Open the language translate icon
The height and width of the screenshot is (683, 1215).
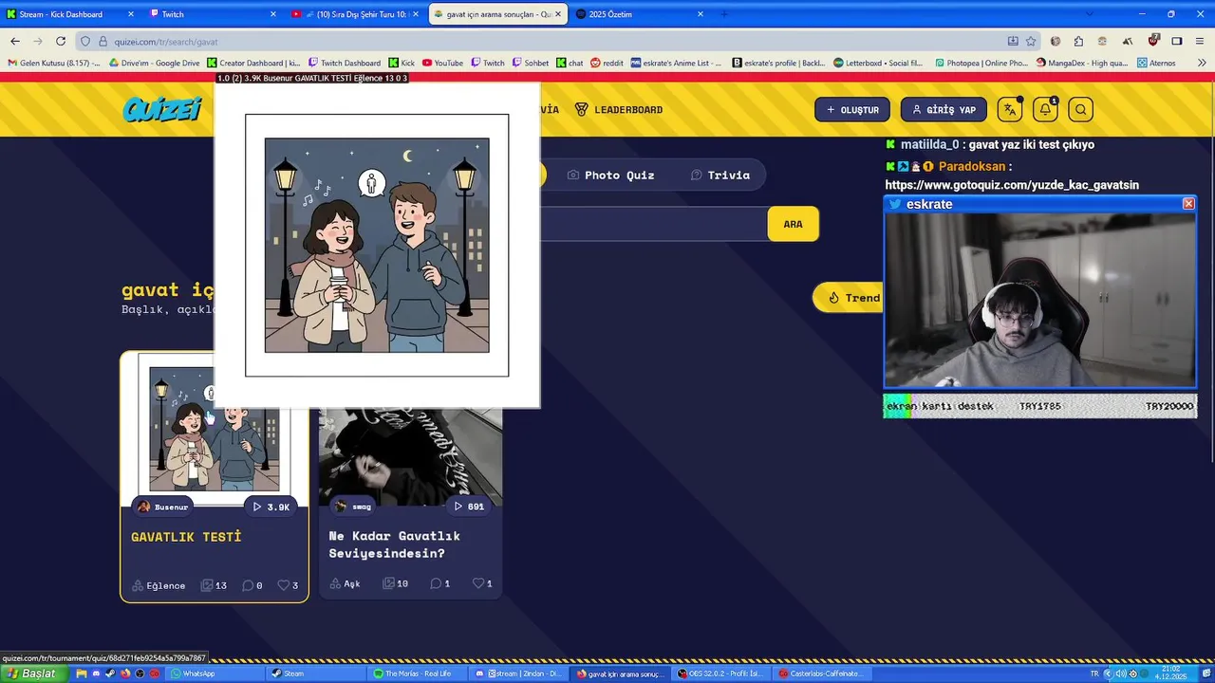point(1010,110)
